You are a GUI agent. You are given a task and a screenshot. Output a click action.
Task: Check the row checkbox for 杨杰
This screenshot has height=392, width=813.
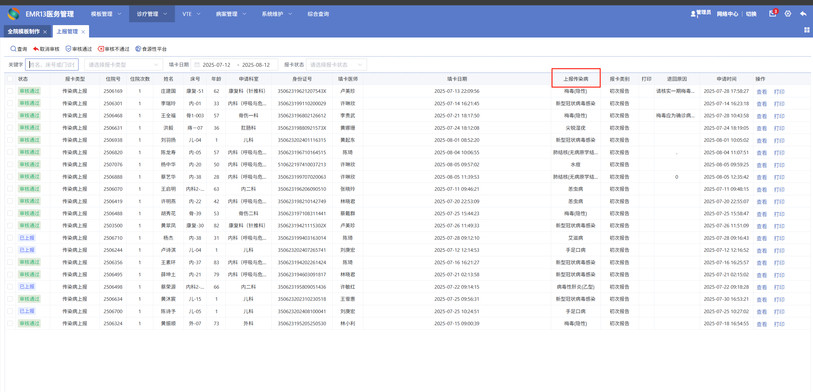[10, 238]
